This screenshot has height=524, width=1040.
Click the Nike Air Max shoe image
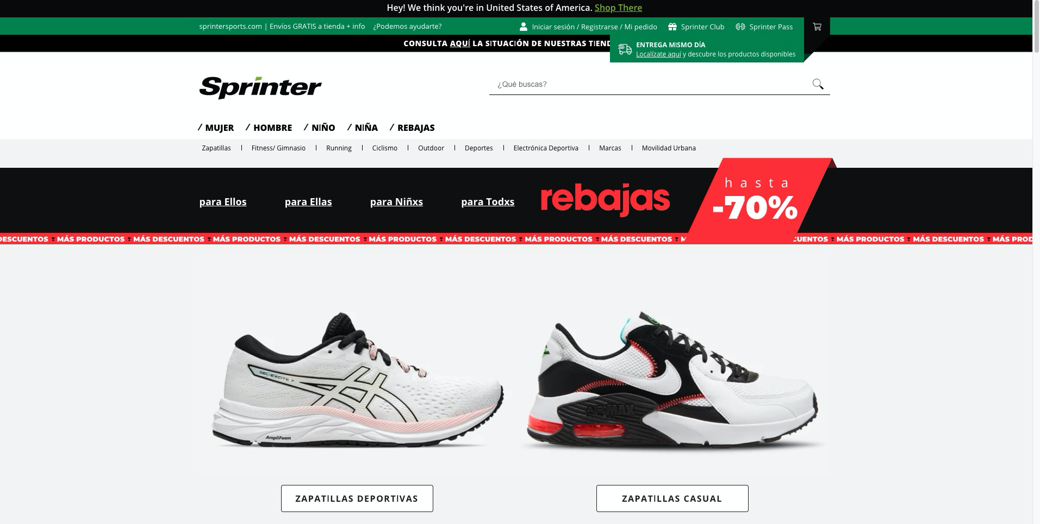click(x=672, y=381)
